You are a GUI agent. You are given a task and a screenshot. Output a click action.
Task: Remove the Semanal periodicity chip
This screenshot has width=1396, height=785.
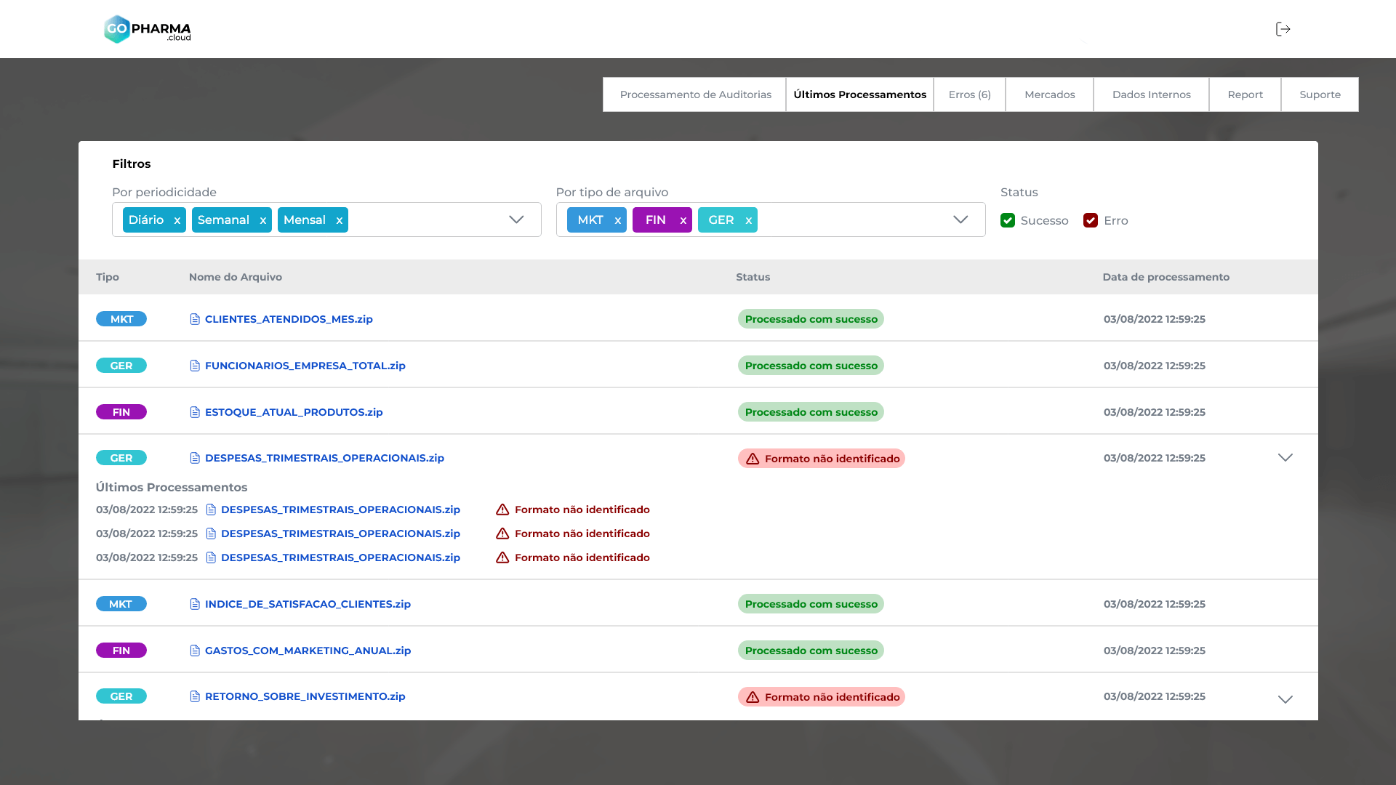pyautogui.click(x=262, y=220)
